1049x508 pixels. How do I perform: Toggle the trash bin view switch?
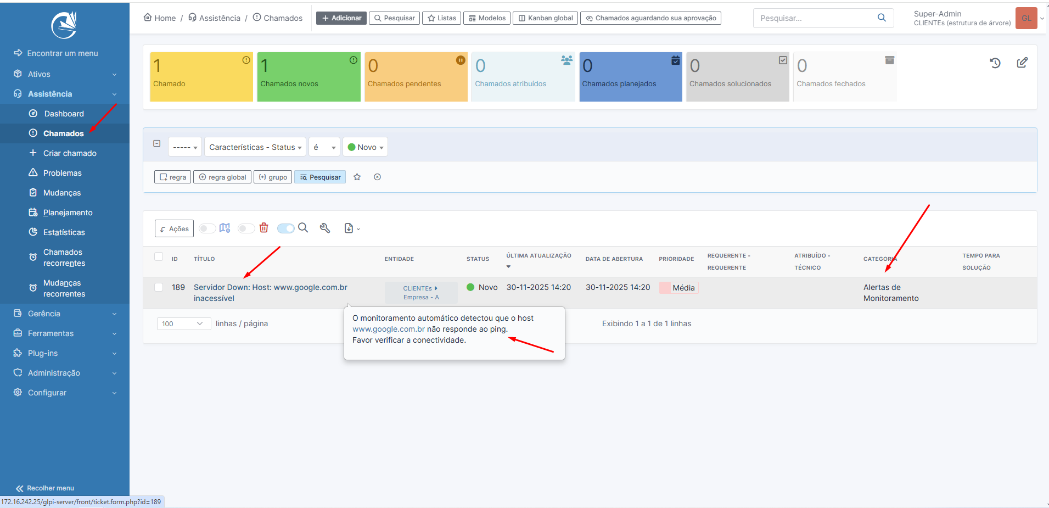pyautogui.click(x=246, y=228)
